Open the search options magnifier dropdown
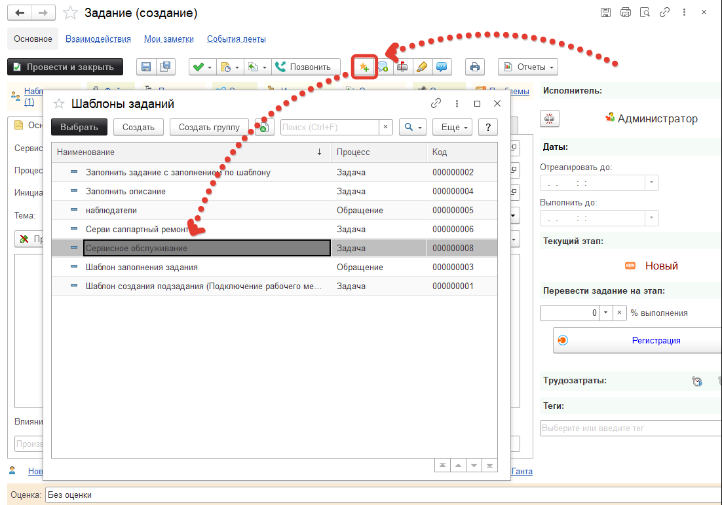 pyautogui.click(x=413, y=127)
